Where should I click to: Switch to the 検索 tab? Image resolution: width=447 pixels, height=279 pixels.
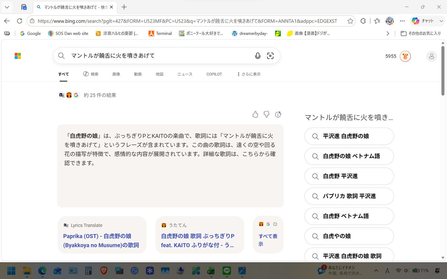tap(91, 74)
